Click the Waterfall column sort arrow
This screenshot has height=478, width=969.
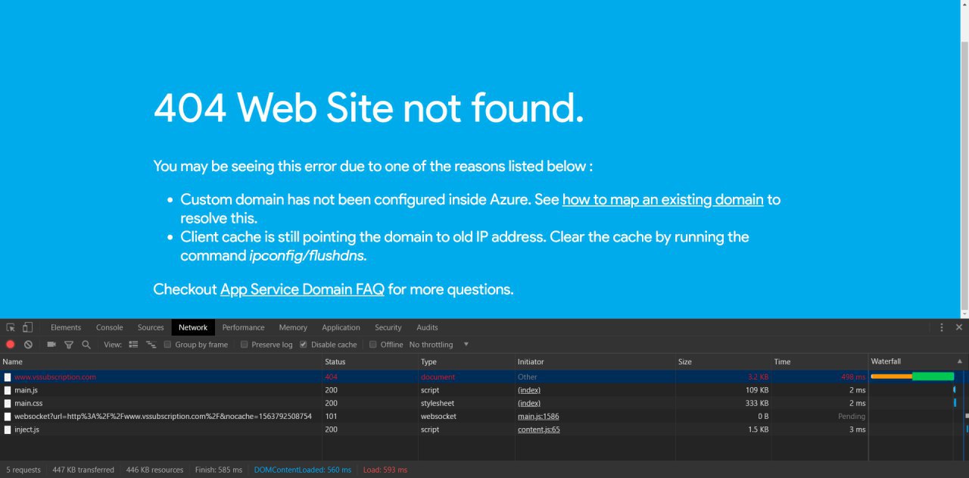point(960,361)
